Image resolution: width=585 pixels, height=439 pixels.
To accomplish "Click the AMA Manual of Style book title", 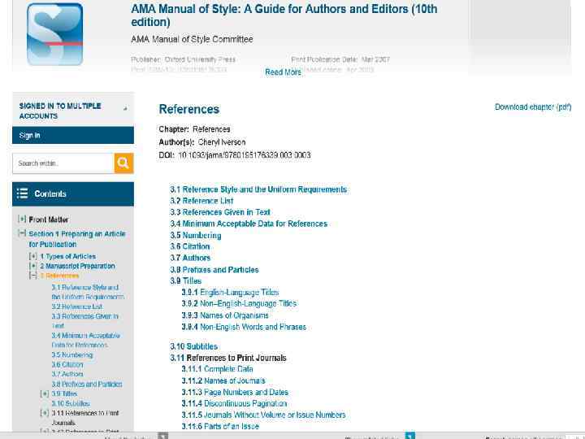I will click(x=284, y=15).
